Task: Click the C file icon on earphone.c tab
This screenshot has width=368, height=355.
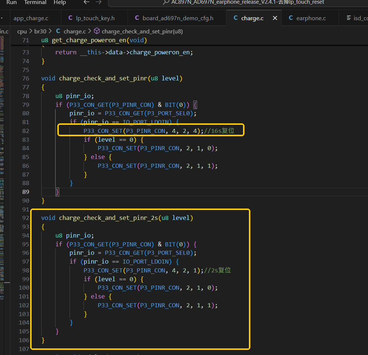Action: 291,18
